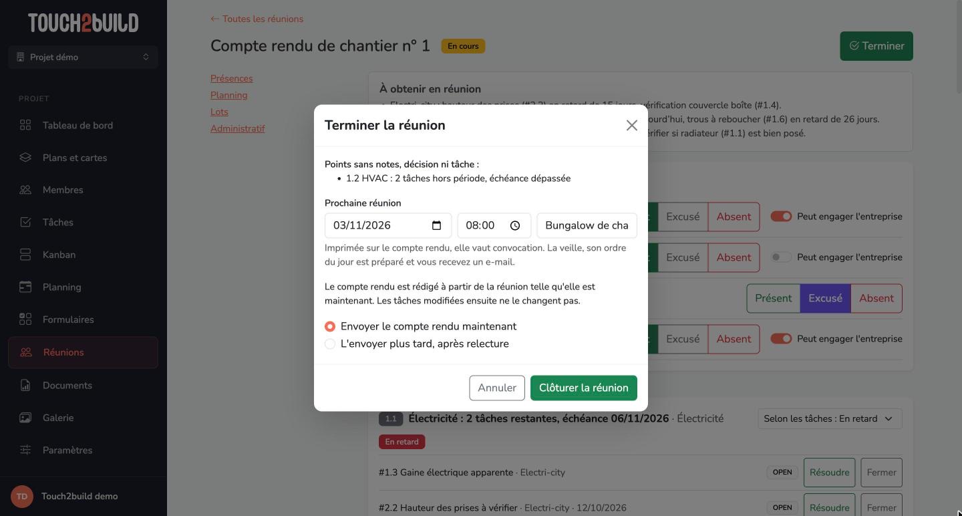Click the Documents file icon
This screenshot has width=962, height=516.
tap(25, 385)
